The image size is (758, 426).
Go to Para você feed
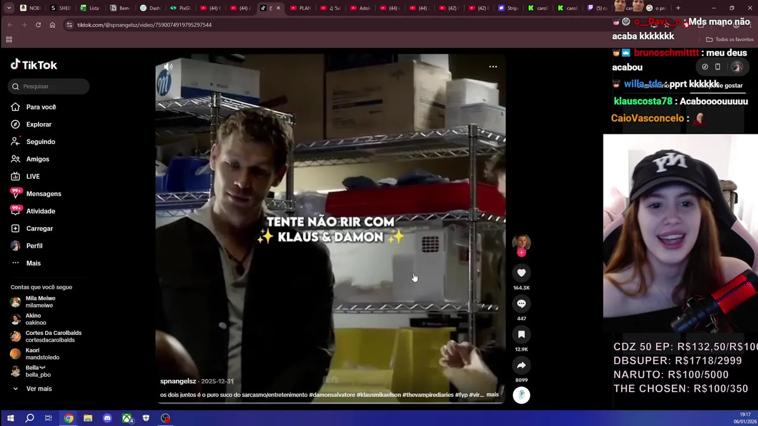click(34, 107)
